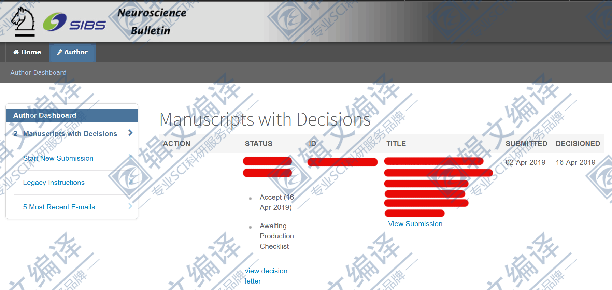Click the DECISIONED column header

tap(578, 144)
